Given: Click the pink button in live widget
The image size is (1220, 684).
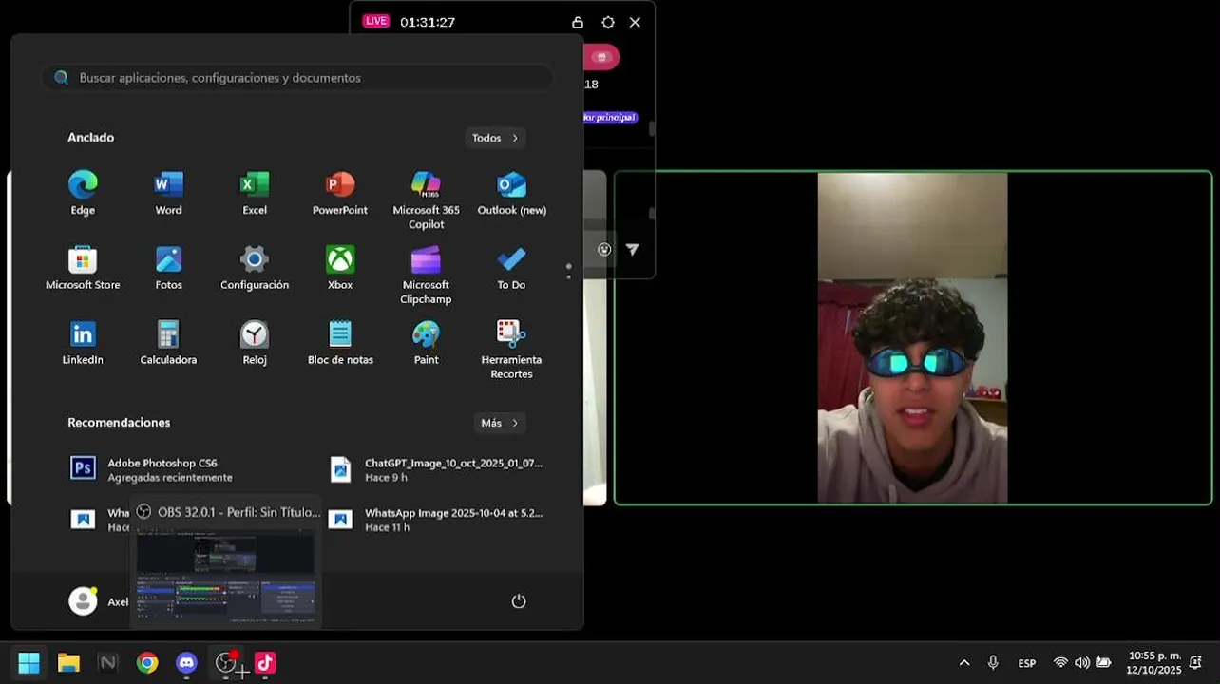Looking at the screenshot, I should coord(600,57).
